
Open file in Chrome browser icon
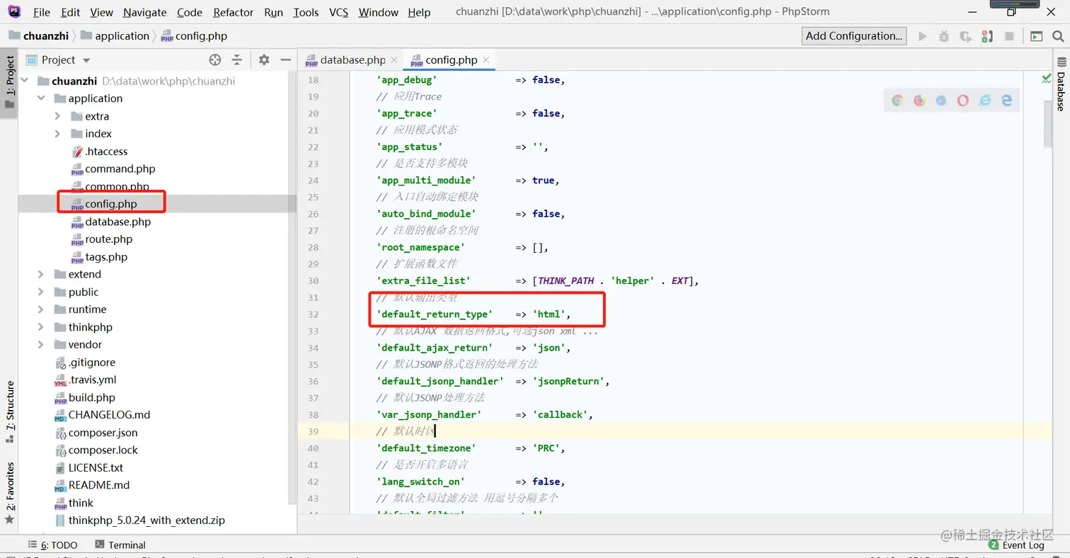coord(897,101)
